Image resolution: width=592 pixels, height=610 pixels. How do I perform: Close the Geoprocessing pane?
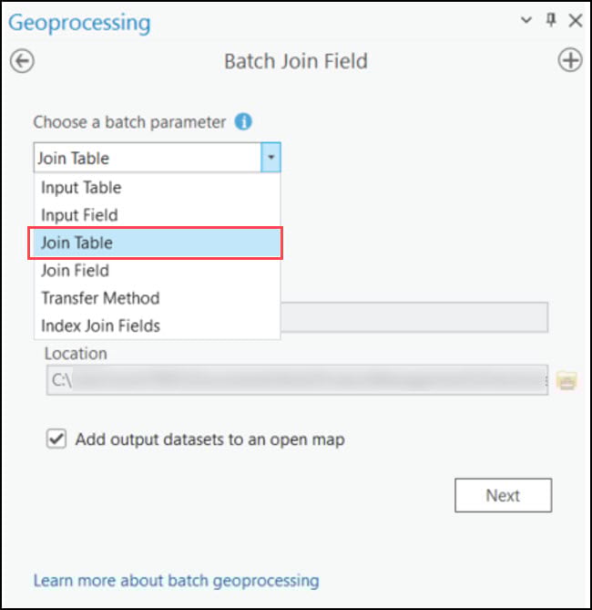(x=575, y=20)
